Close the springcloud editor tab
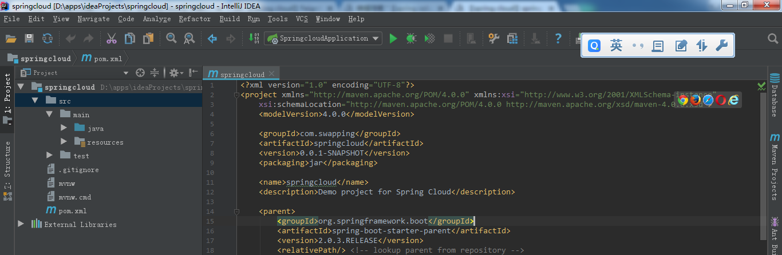 tap(272, 74)
